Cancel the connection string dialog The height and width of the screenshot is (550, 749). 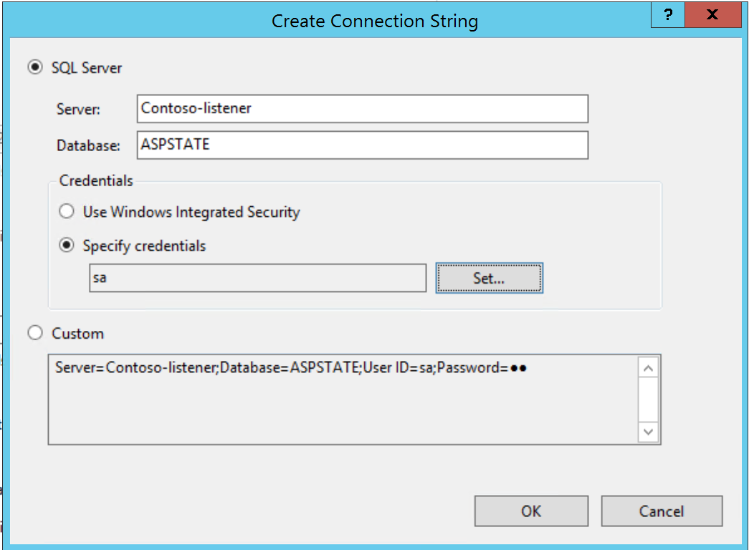coord(661,511)
